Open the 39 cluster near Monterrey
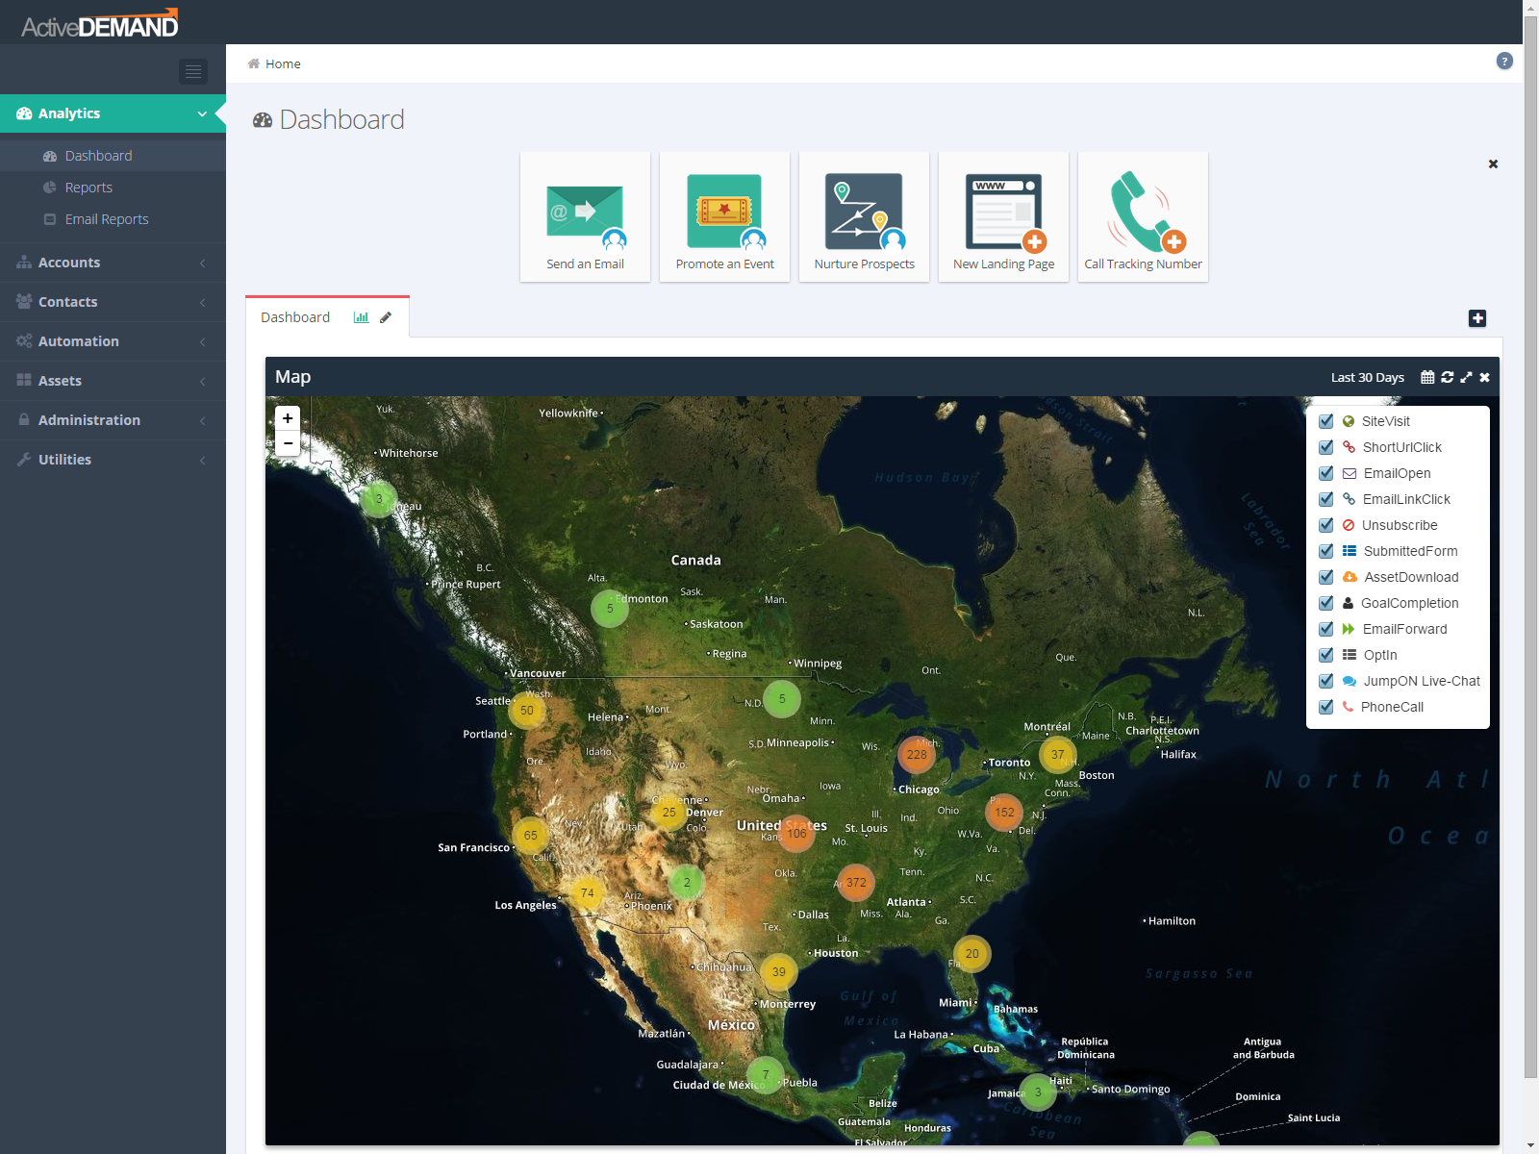The height and width of the screenshot is (1154, 1539). [778, 972]
